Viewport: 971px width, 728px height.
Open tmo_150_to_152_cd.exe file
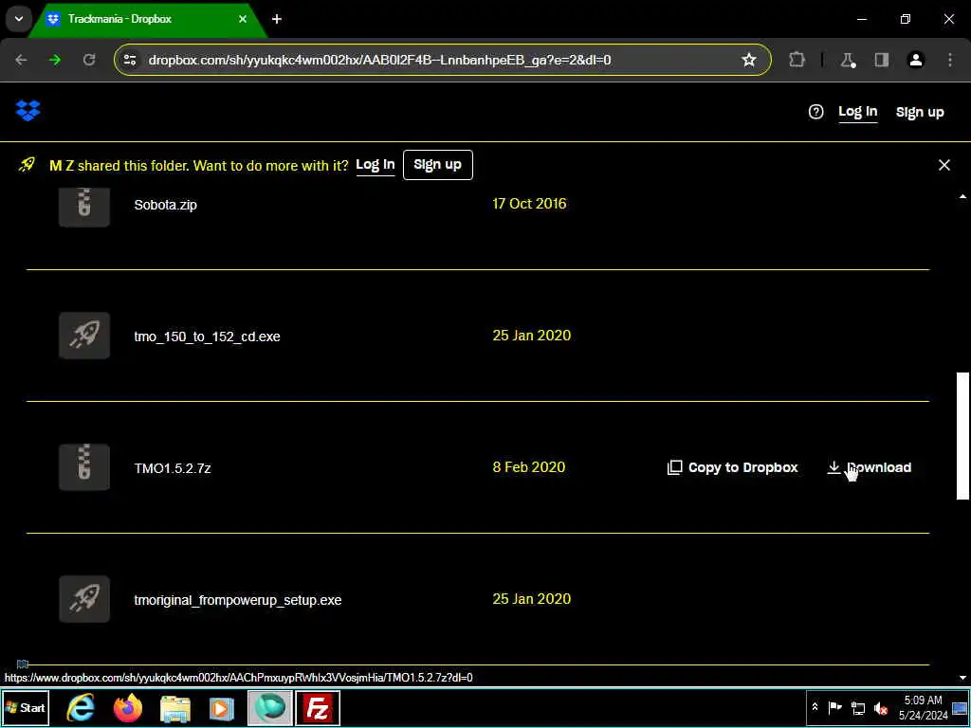click(x=207, y=337)
